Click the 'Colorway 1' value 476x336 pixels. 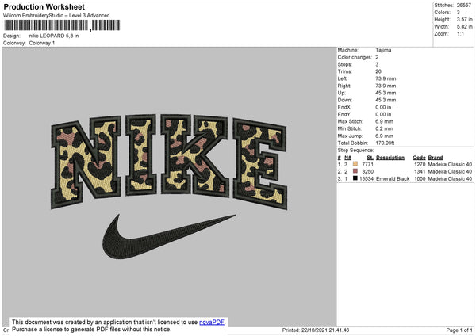point(42,43)
